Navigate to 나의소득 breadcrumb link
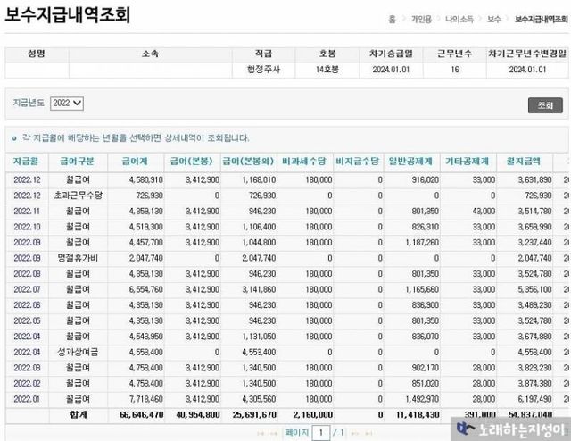Screen dimensions: 571x441 click(x=462, y=18)
